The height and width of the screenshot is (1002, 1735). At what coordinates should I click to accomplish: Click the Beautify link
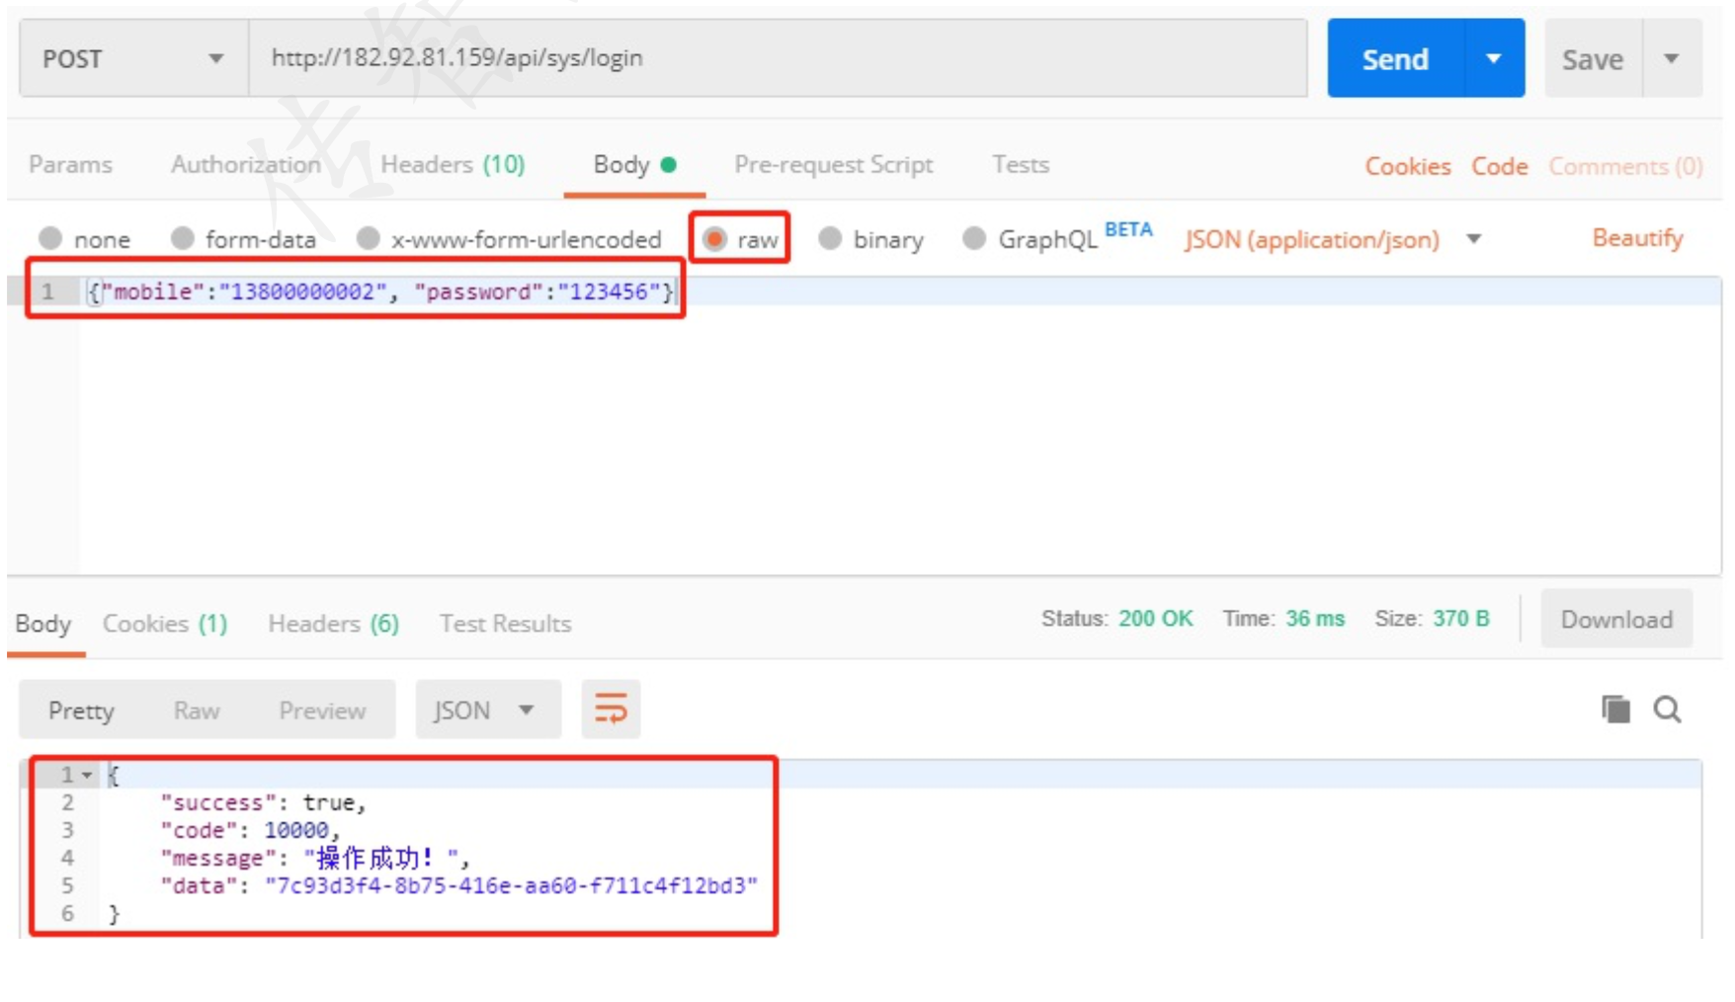[x=1637, y=238]
